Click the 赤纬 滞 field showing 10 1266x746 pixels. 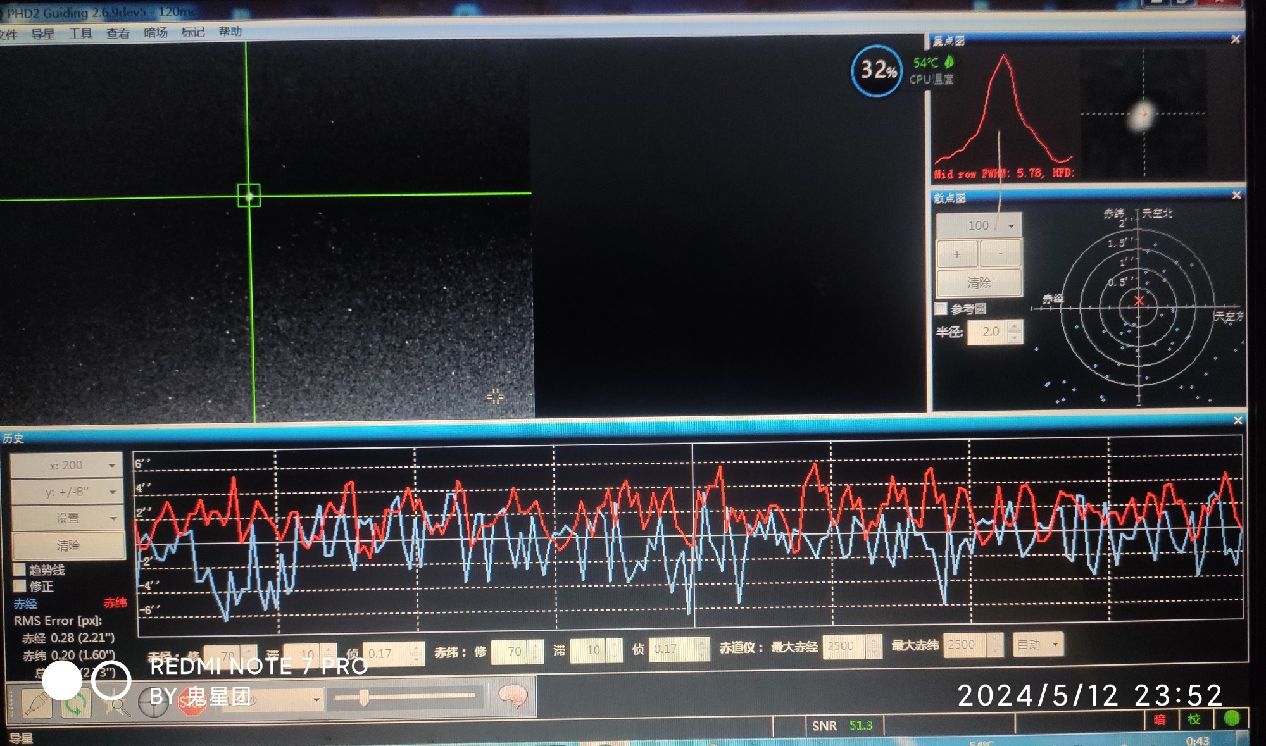589,650
